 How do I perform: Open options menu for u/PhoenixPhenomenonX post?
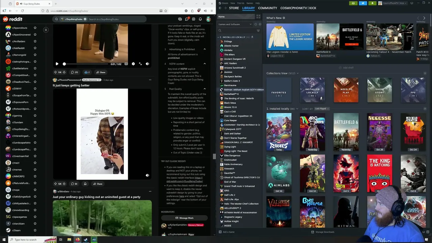click(150, 80)
